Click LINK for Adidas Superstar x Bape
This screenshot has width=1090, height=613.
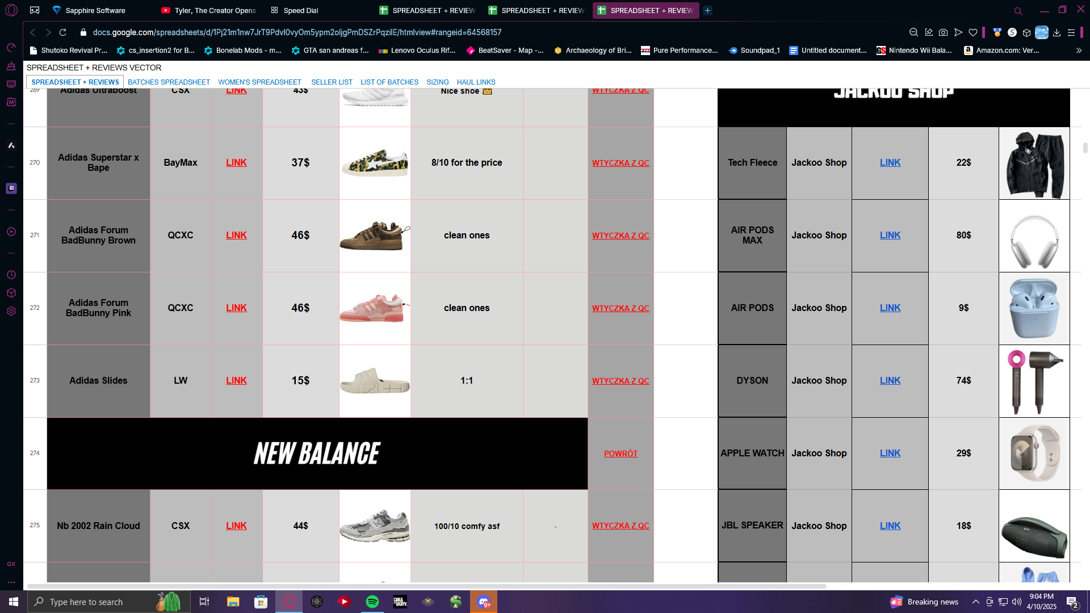coord(236,163)
